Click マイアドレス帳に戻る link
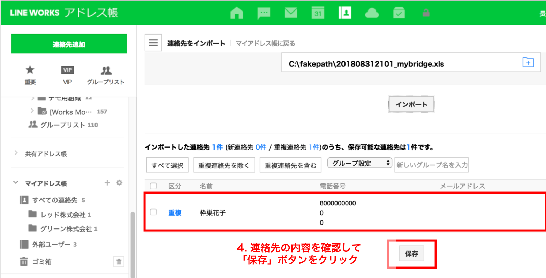The width and height of the screenshot is (546, 278). tap(265, 44)
